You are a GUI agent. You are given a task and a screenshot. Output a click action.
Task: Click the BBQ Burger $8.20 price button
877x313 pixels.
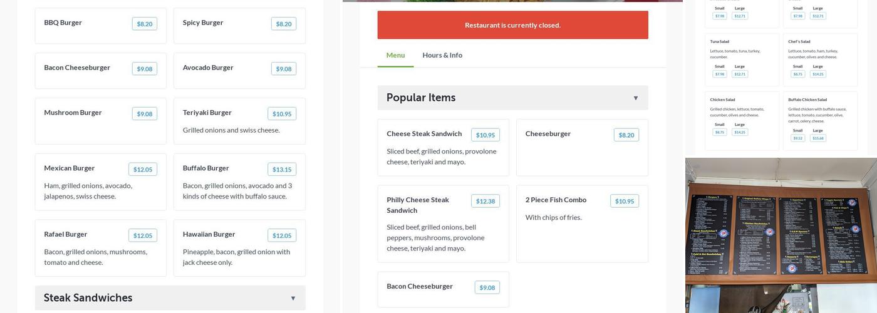pos(144,24)
